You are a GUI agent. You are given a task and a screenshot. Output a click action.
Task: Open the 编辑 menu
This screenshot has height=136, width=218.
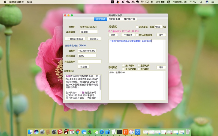[29, 2]
